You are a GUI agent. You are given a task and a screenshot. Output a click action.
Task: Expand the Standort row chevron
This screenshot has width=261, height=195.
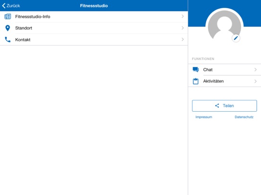pos(183,28)
